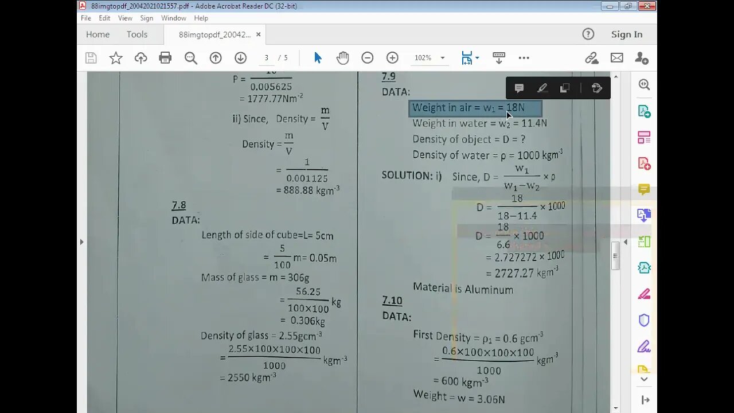Open the pink Redact pen tool
The height and width of the screenshot is (413, 734).
(644, 294)
